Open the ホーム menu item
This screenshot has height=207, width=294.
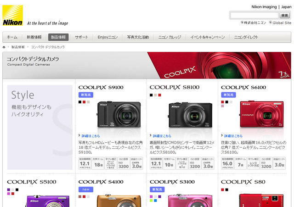12,37
